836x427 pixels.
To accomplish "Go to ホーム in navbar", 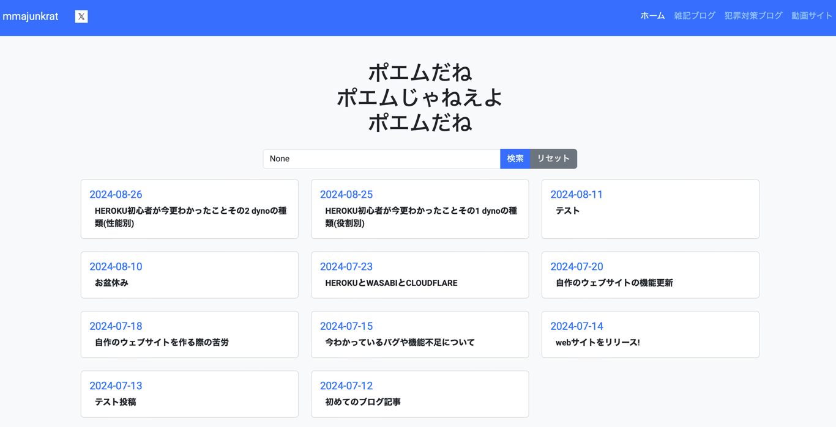I will tap(652, 16).
